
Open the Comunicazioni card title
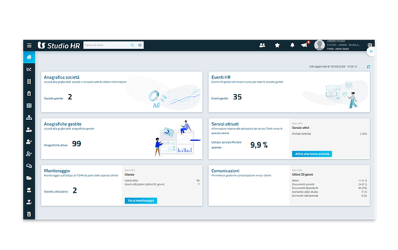(225, 171)
